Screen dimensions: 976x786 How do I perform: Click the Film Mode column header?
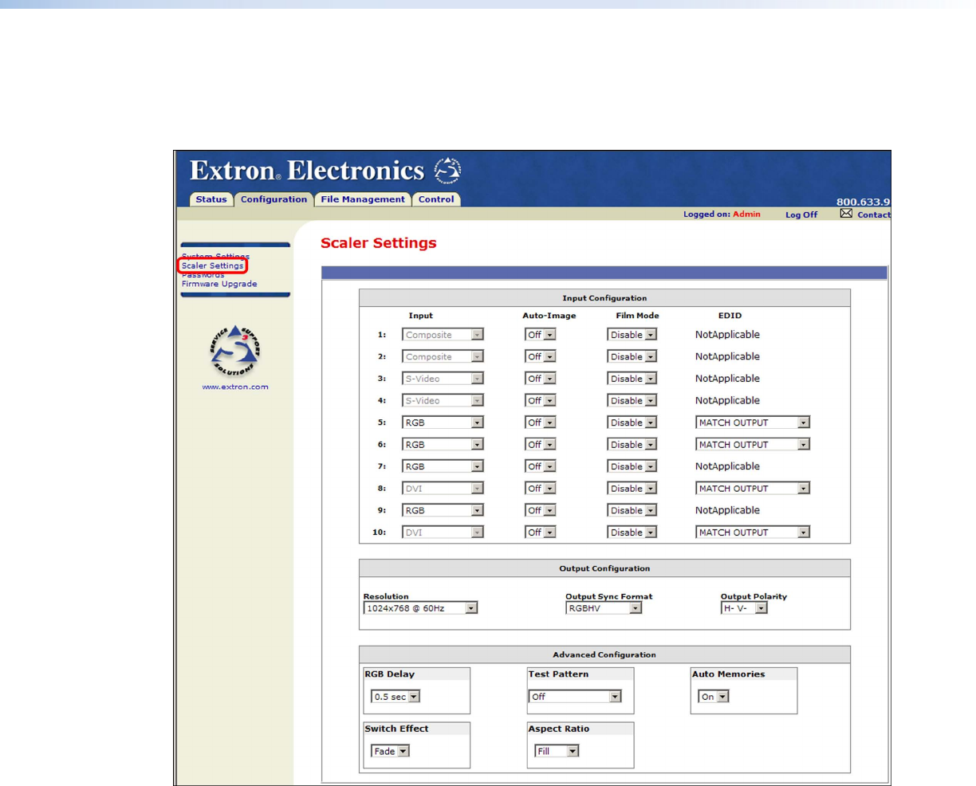(637, 316)
